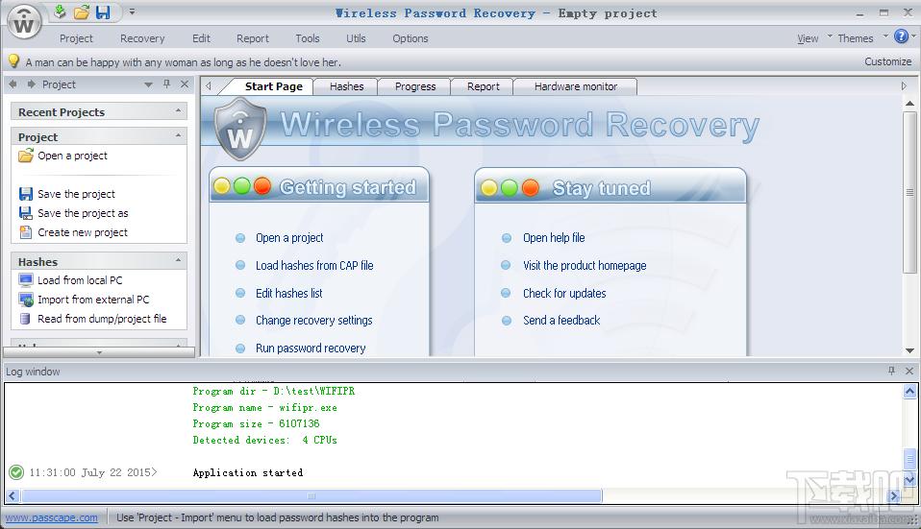
Task: Click Edit hashes list link
Action: (x=289, y=293)
